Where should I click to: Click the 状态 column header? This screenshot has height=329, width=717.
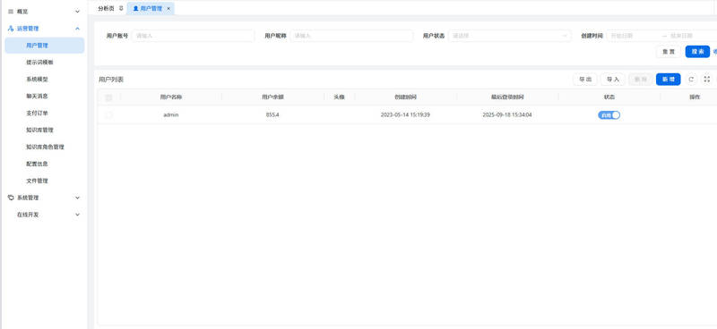[609, 97]
